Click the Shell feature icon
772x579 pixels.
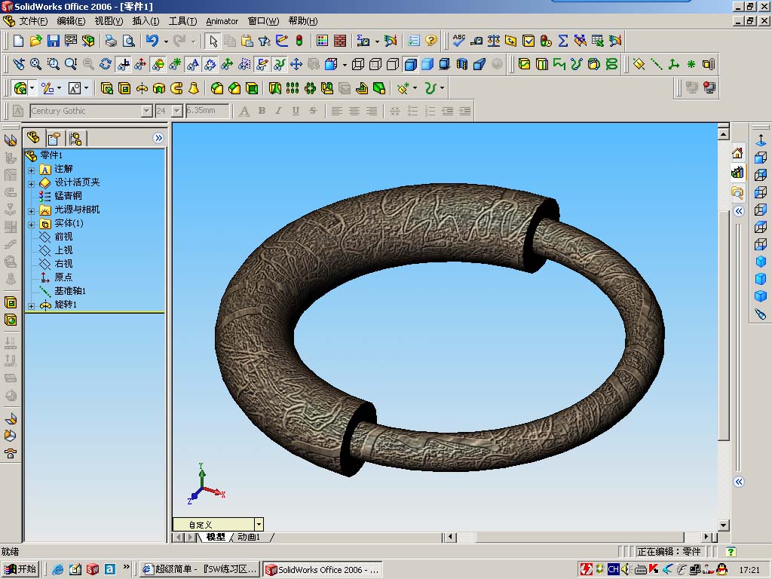(252, 88)
